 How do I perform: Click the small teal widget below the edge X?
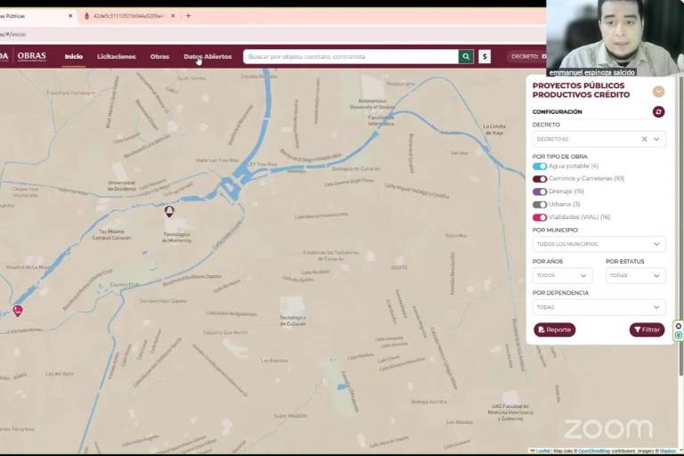coord(679,335)
